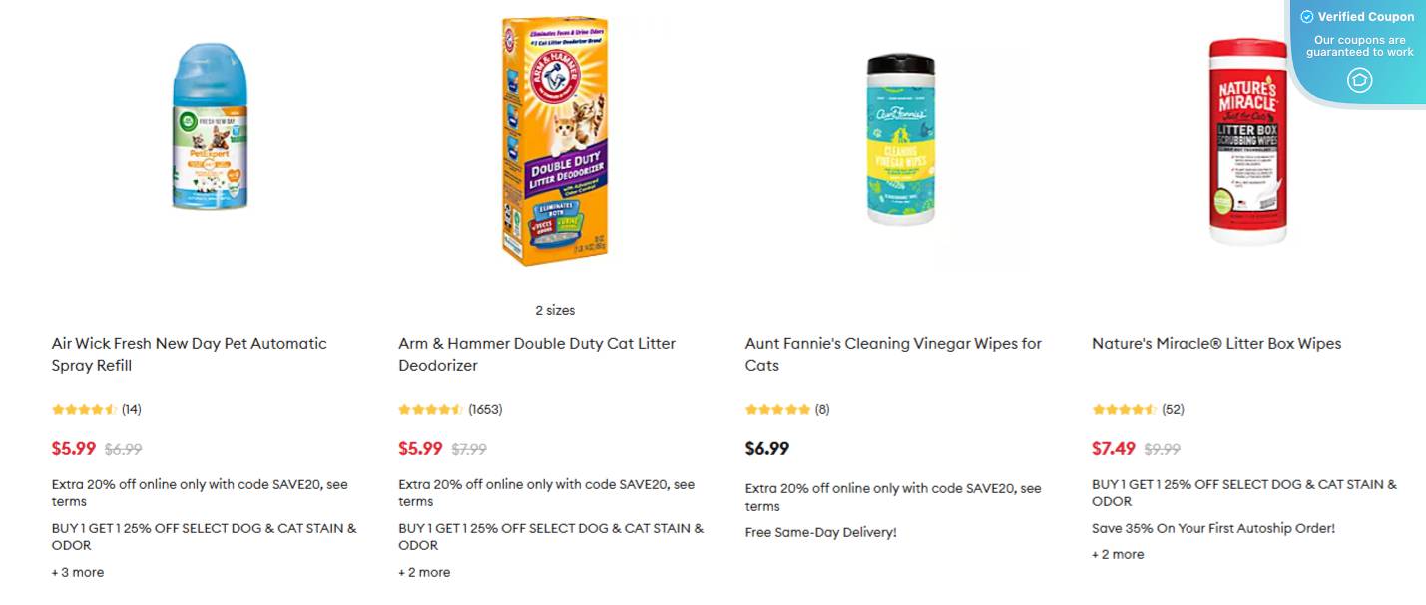This screenshot has width=1426, height=605.
Task: Open Aunt Fannie's Cleaning Vinegar Wipes product page
Action: click(893, 354)
